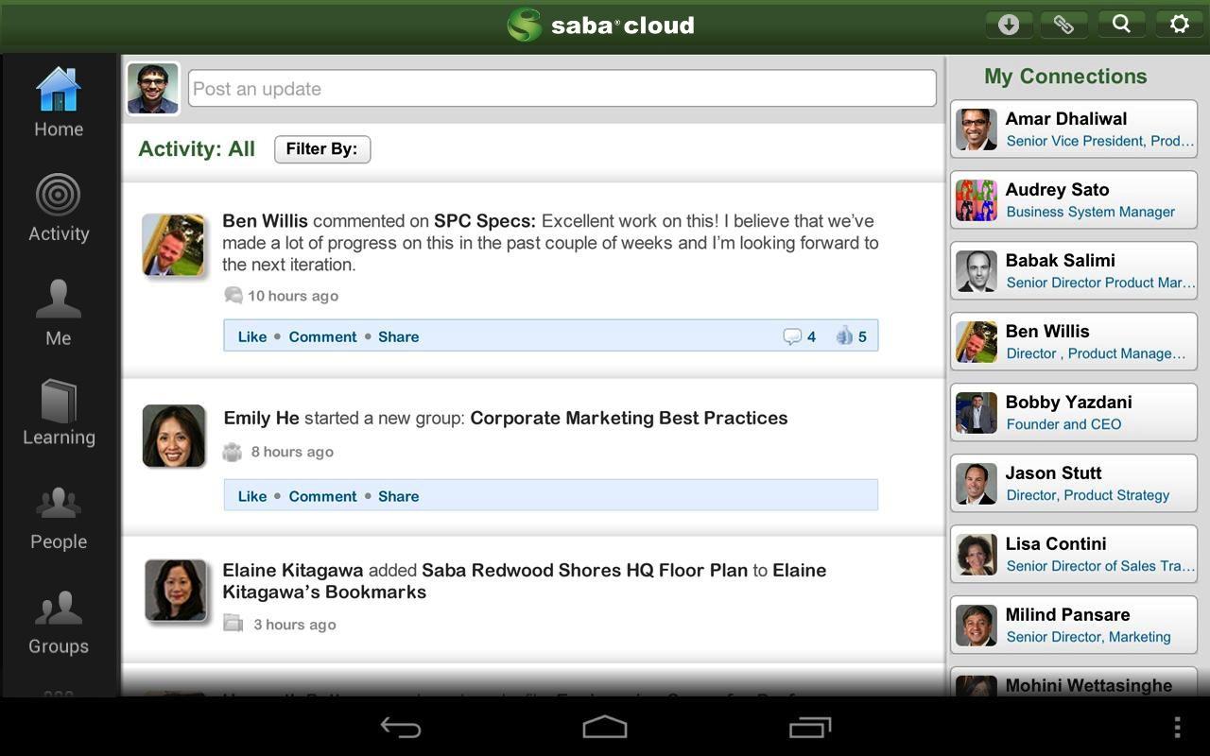
Task: Open Android overflow menu dots
Action: click(x=1177, y=727)
